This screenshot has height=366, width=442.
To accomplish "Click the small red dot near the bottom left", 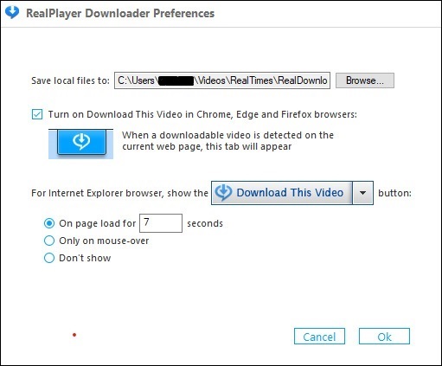I will (x=74, y=335).
